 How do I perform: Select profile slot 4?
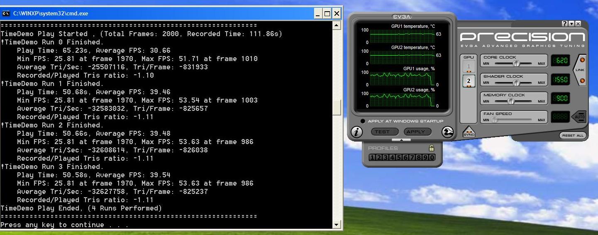pyautogui.click(x=392, y=157)
